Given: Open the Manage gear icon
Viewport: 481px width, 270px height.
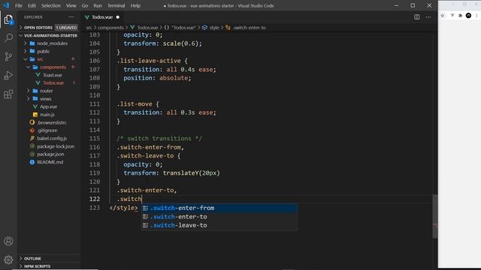Looking at the screenshot, I should click(x=8, y=259).
